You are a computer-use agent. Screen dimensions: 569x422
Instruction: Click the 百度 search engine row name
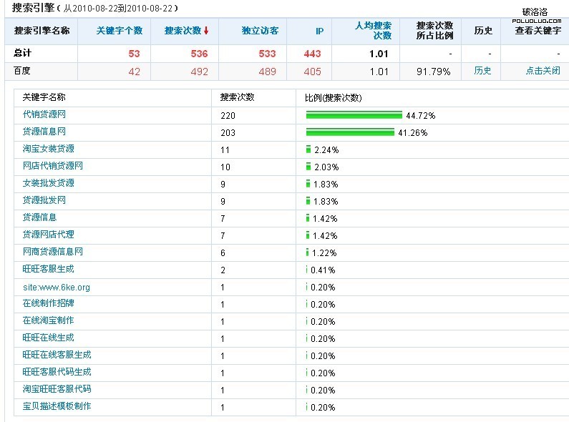[x=22, y=71]
